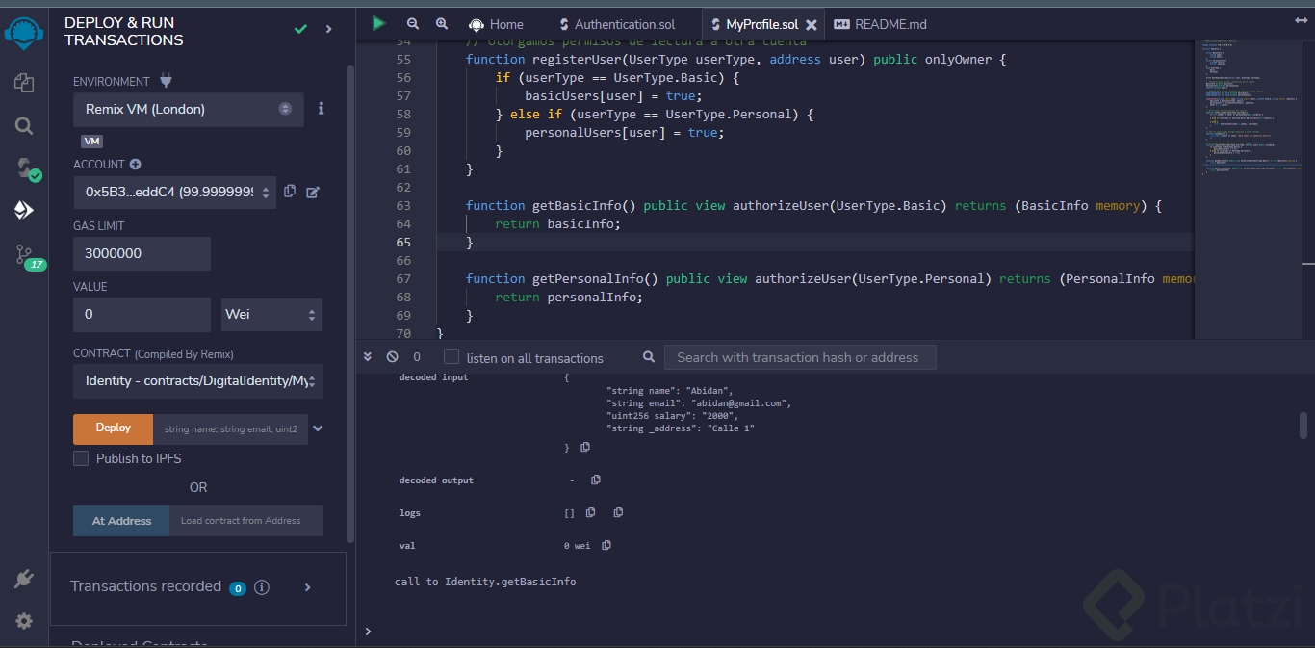The image size is (1315, 648).
Task: Enable the Publish to IPFS checkbox
Action: click(x=81, y=458)
